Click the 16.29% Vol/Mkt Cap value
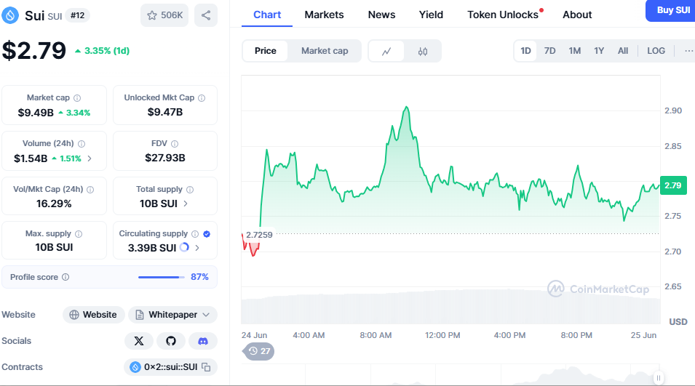695x386 pixels. [x=54, y=204]
